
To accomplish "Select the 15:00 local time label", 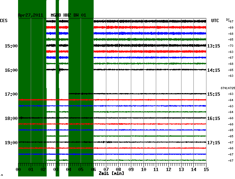I will [x=11, y=46].
